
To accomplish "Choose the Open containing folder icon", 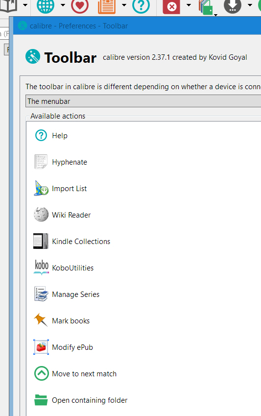I will (41, 400).
